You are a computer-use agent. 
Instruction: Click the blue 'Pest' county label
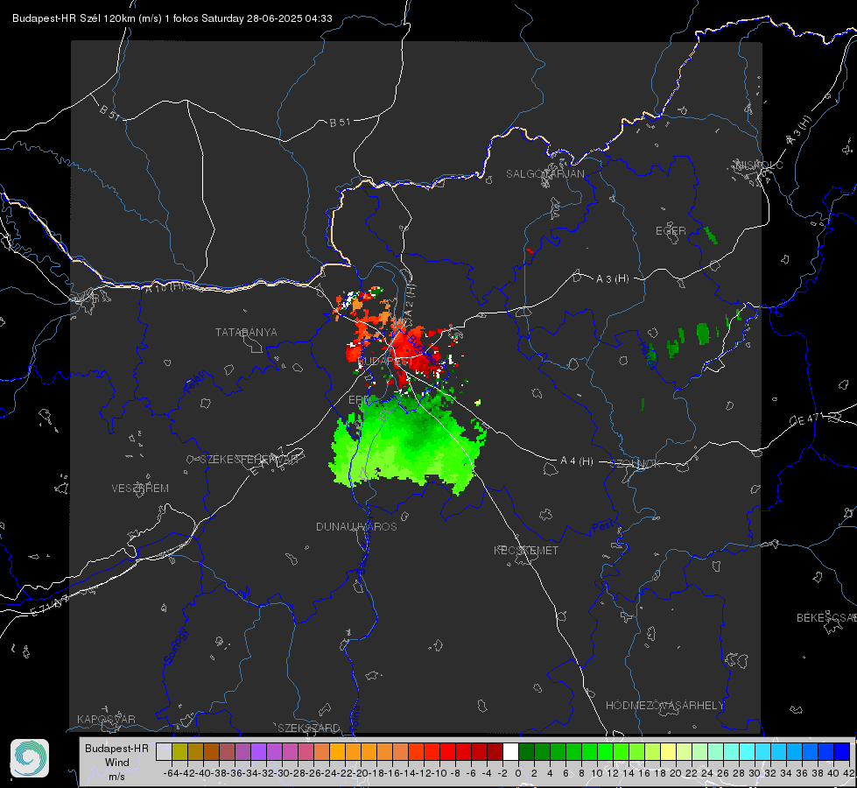pos(603,527)
